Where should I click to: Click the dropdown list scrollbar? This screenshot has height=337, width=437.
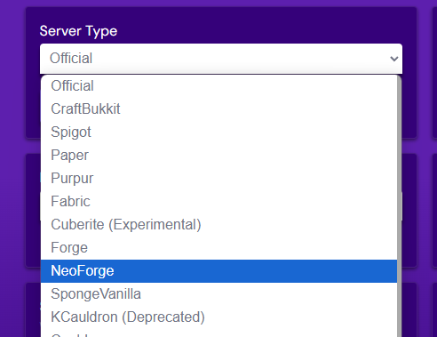point(399,206)
